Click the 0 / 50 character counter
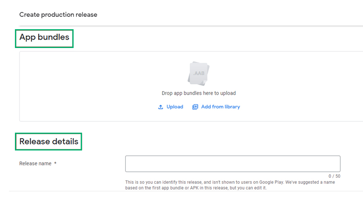 [x=334, y=176]
